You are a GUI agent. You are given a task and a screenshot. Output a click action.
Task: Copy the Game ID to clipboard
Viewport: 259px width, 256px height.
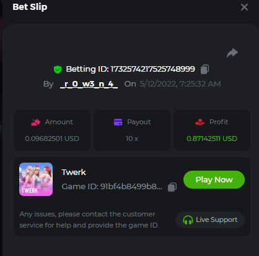click(x=172, y=187)
